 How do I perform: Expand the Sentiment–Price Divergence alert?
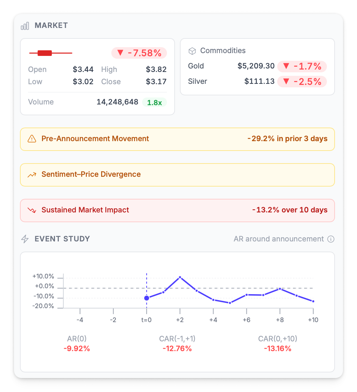177,175
